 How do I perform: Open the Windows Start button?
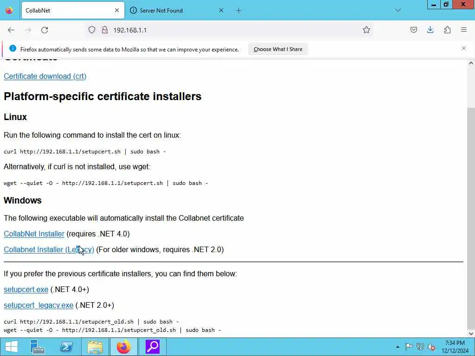(x=12, y=347)
